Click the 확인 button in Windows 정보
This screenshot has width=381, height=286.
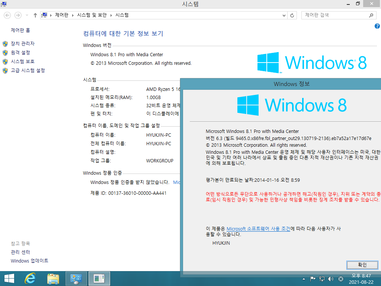[x=362, y=265]
